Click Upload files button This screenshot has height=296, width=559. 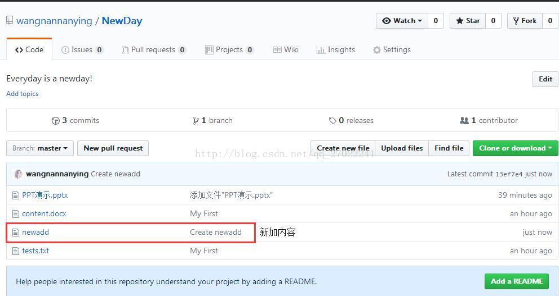pos(402,148)
